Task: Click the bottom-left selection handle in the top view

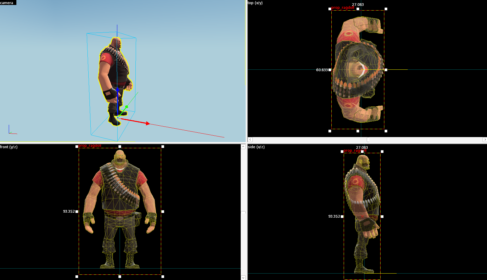Action: [x=330, y=131]
